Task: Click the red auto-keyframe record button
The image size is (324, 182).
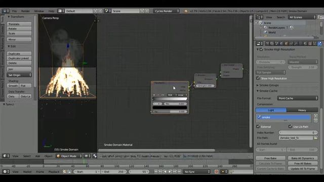Action: click(x=216, y=172)
